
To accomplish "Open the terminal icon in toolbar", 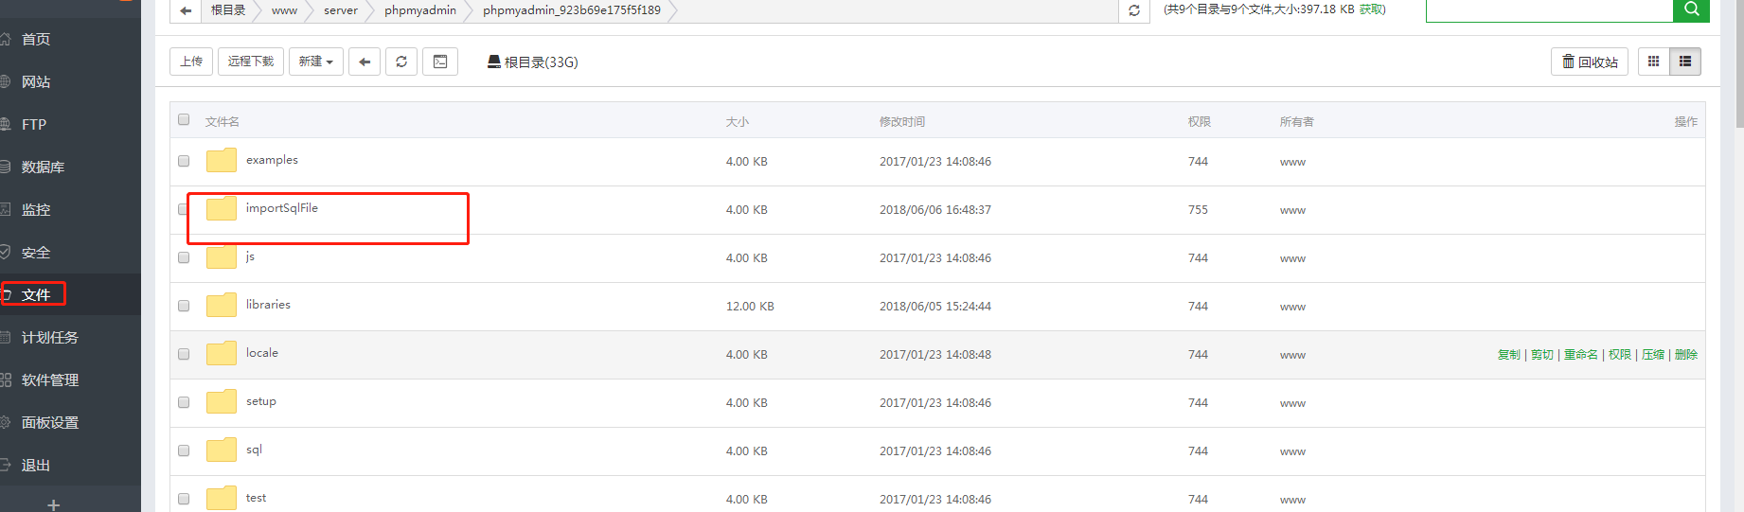I will pyautogui.click(x=440, y=62).
